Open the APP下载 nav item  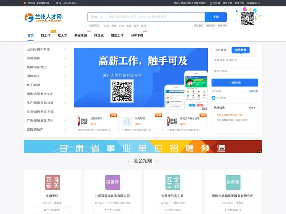point(137,35)
